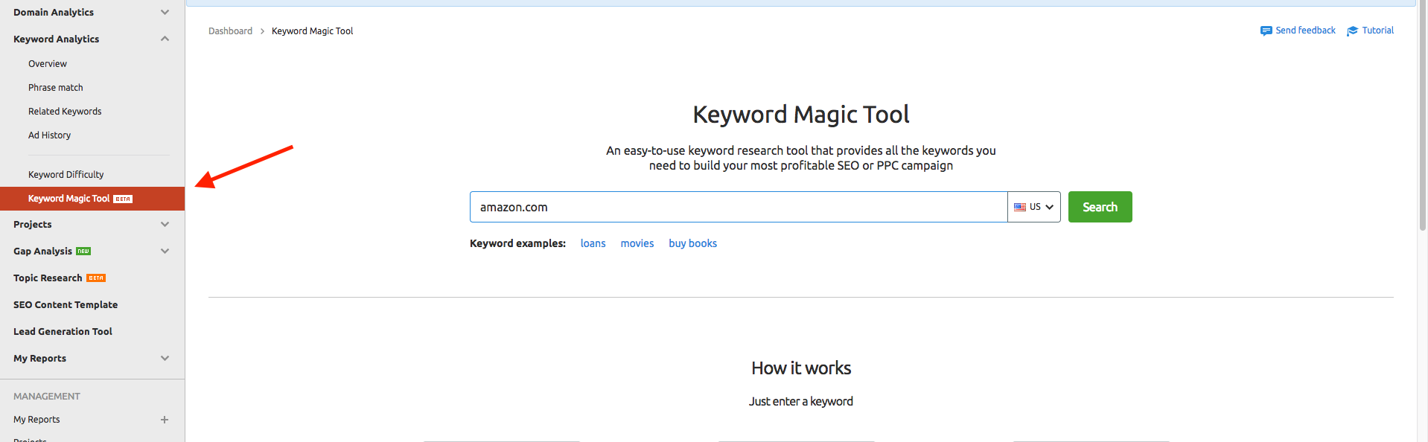Go to Related Keywords report
The height and width of the screenshot is (442, 1428).
click(x=65, y=112)
